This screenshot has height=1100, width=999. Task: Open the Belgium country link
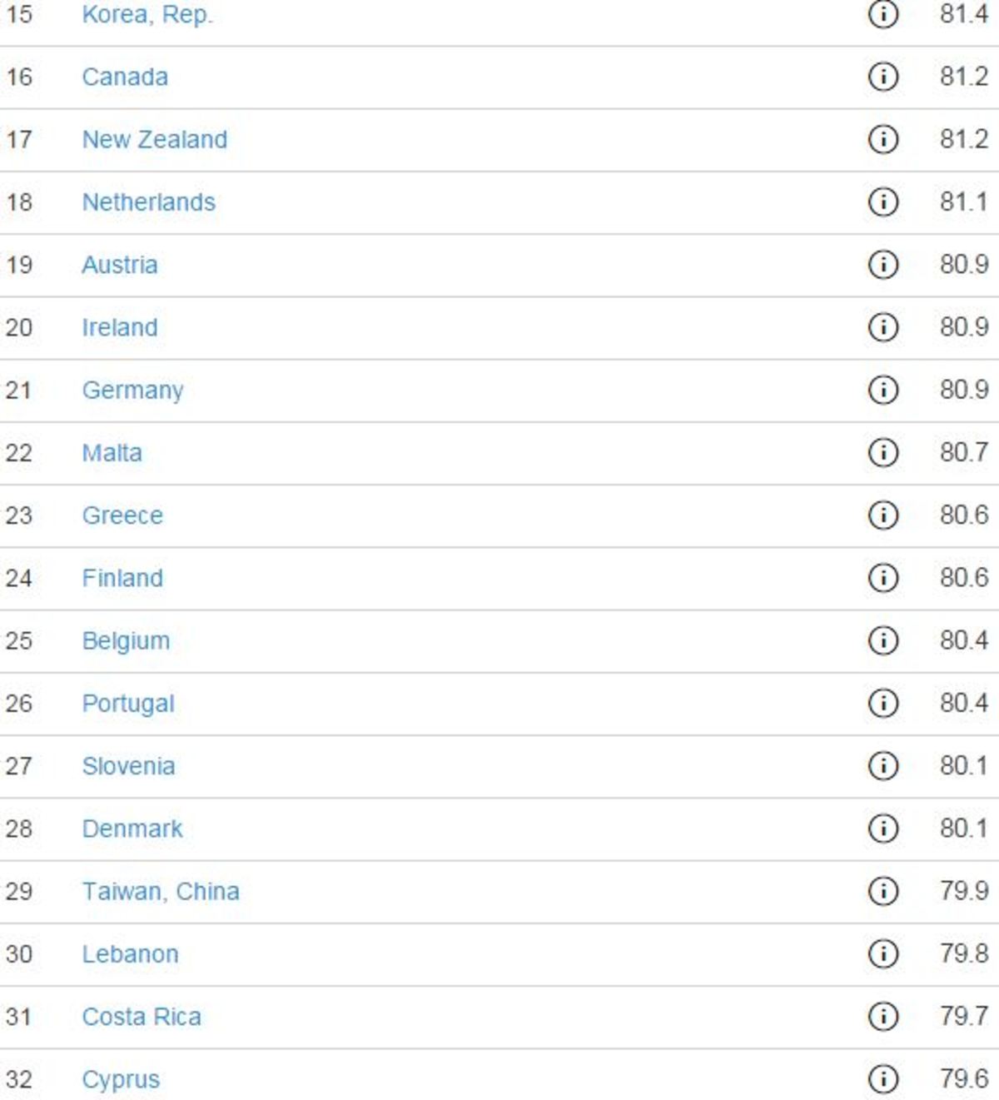click(126, 640)
